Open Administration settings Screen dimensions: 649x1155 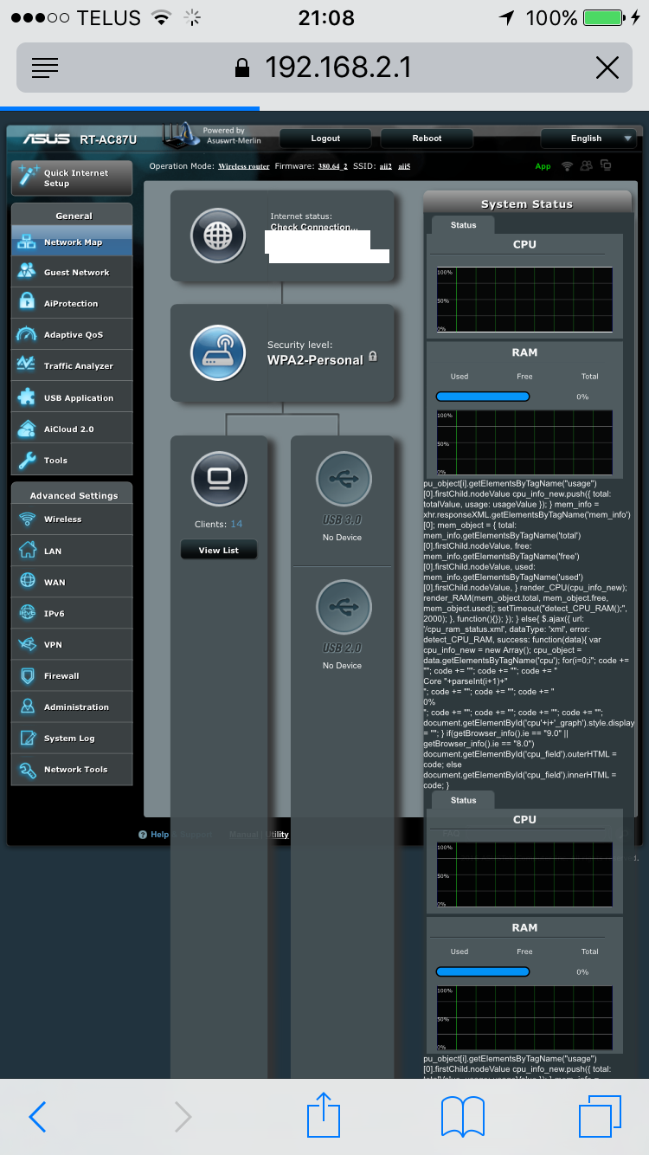click(71, 707)
